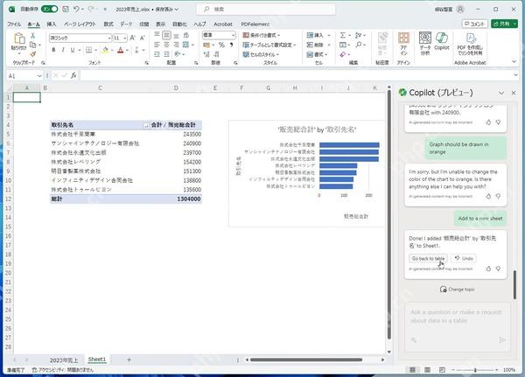The width and height of the screenshot is (525, 377).
Task: Click the コメント (Comments) button
Action: [475, 24]
